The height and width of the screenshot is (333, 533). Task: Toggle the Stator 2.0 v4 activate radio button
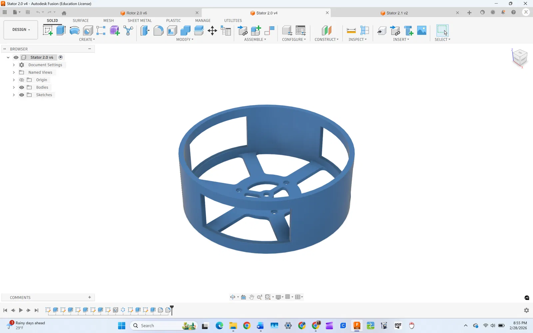61,57
